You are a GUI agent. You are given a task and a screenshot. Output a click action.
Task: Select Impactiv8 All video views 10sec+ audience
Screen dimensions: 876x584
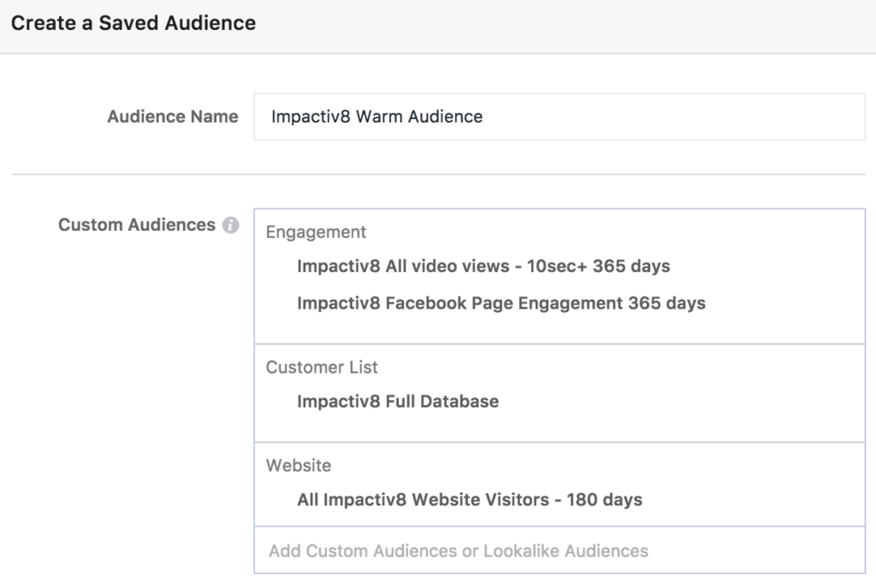tap(482, 266)
